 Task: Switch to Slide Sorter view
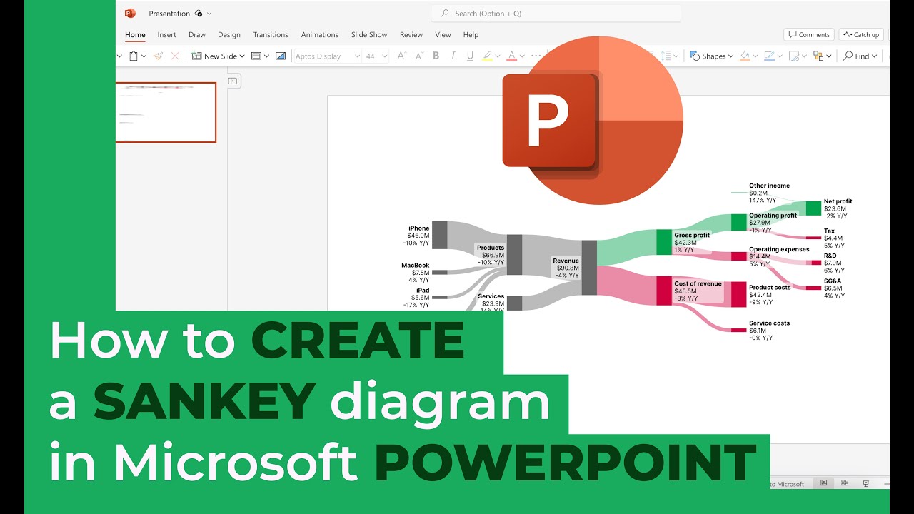tap(845, 483)
